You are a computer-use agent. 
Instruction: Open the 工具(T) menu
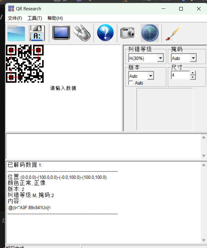(35, 18)
